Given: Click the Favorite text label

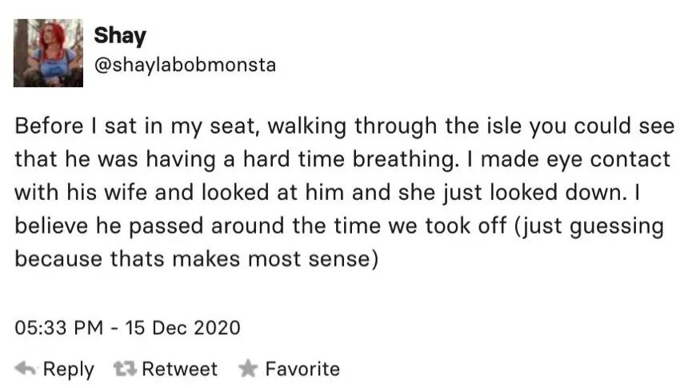Looking at the screenshot, I should (302, 369).
